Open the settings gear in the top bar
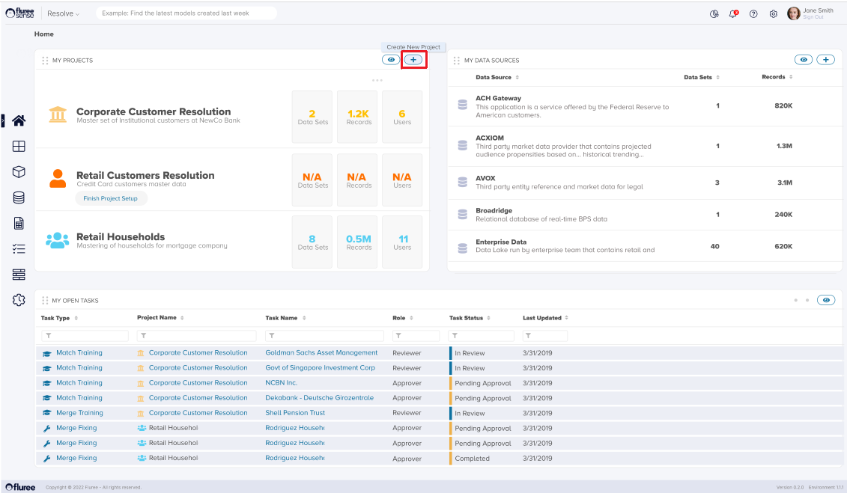Image resolution: width=847 pixels, height=493 pixels. coord(774,13)
